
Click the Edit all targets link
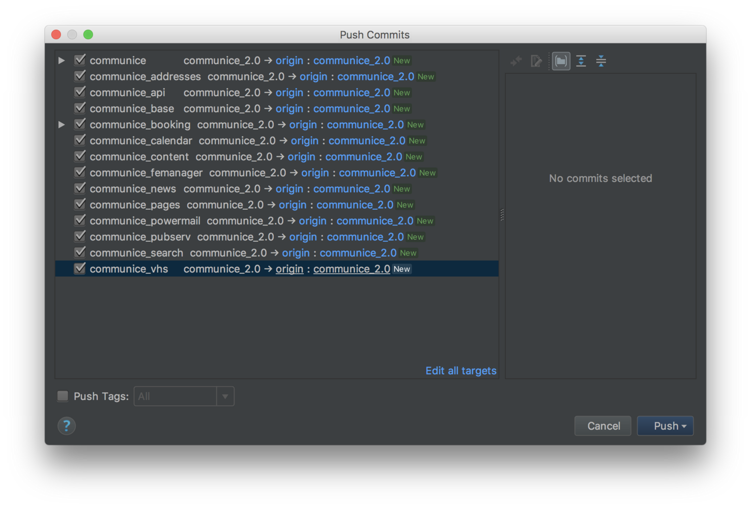tap(460, 371)
